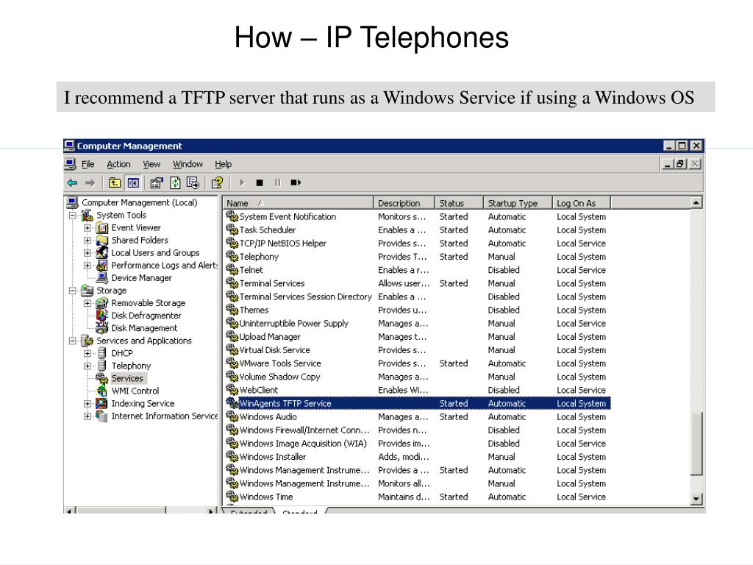Sort by Description column header
The width and height of the screenshot is (753, 565).
[x=404, y=203]
